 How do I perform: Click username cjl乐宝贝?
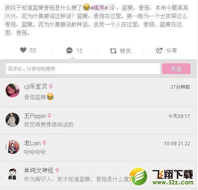(36, 87)
